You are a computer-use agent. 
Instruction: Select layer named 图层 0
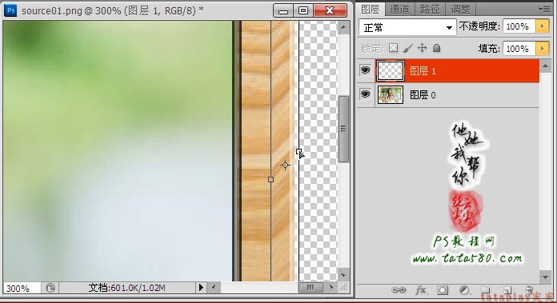click(x=423, y=95)
